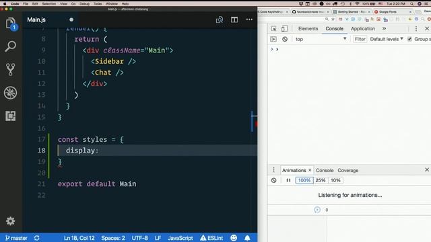Set animation speed to 10%
Screen dimensions: 431x242
335,180
